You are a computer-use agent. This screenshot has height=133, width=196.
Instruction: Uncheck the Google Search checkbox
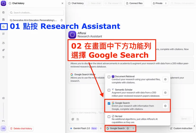click(109, 103)
